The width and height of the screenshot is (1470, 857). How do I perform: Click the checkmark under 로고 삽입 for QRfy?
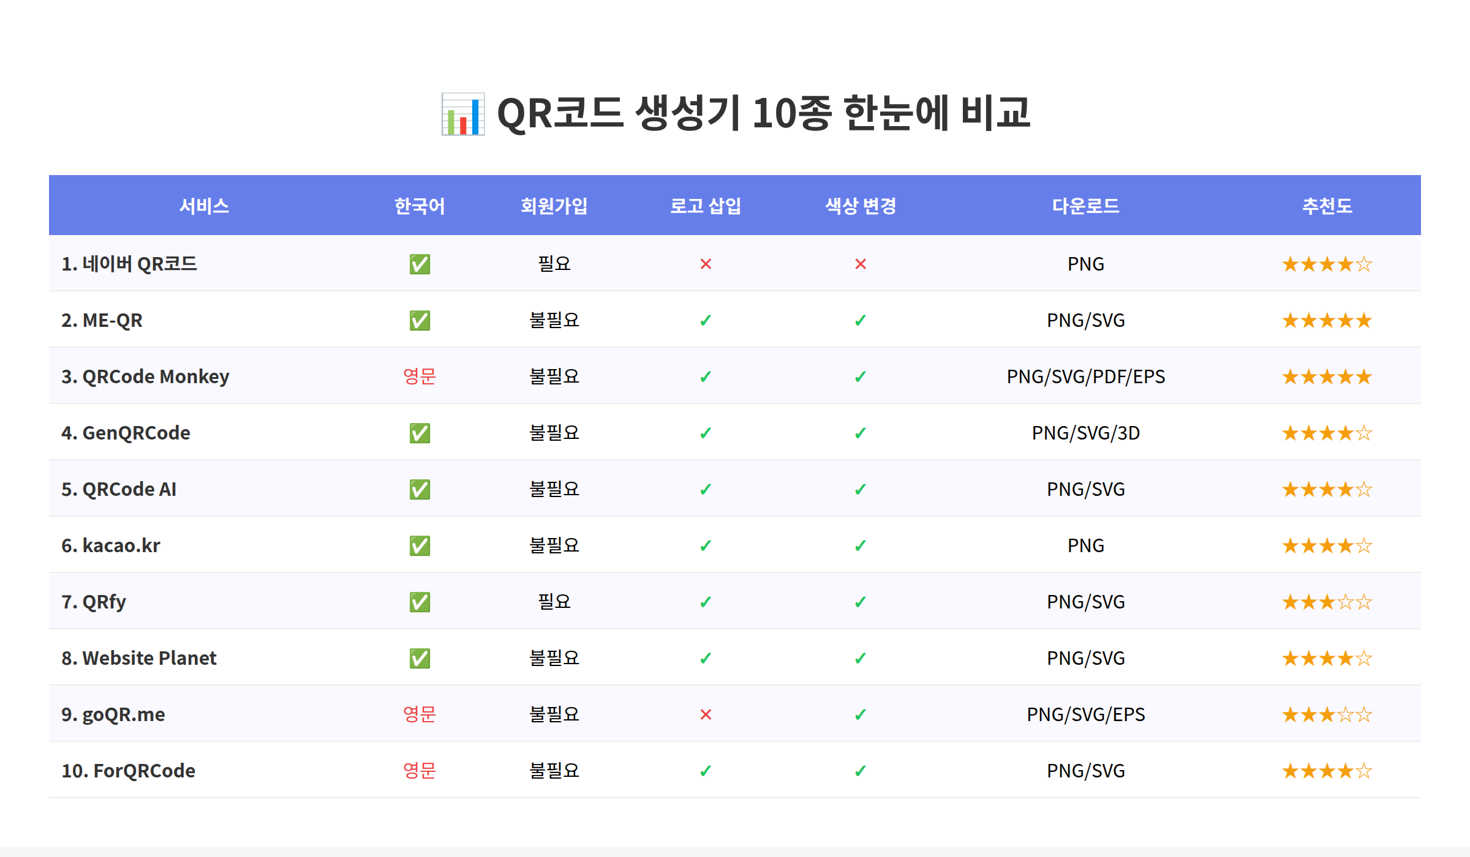[706, 602]
